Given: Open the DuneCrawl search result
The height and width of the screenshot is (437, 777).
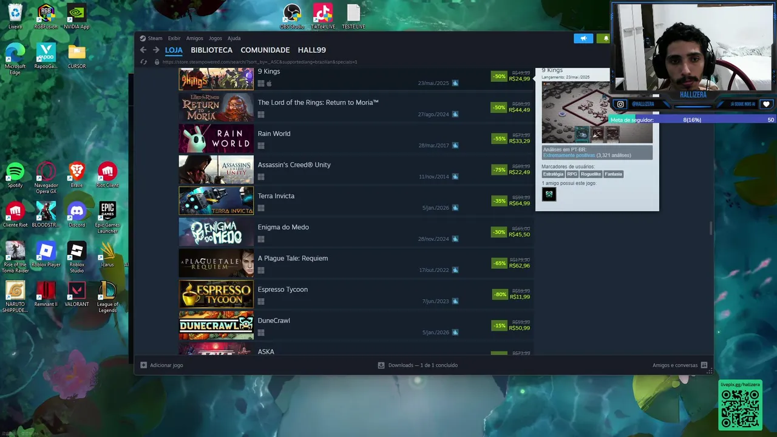Looking at the screenshot, I should tap(356, 325).
